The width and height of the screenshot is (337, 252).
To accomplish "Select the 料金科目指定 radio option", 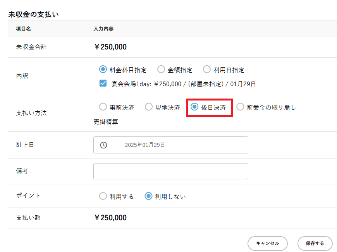I will pyautogui.click(x=103, y=70).
